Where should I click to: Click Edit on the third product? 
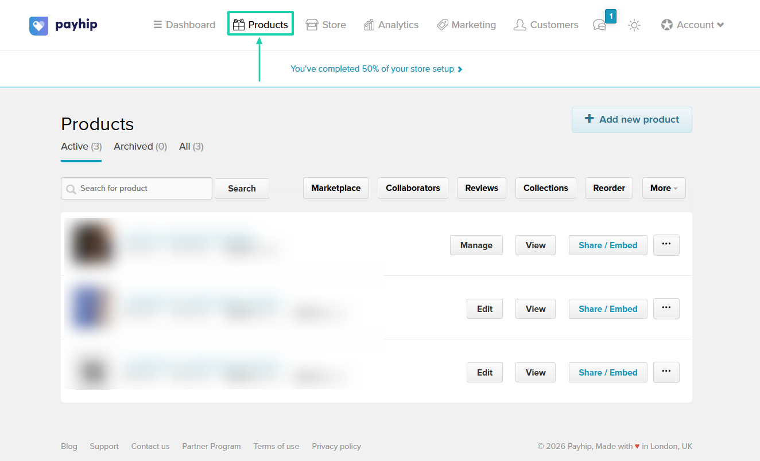pyautogui.click(x=484, y=372)
